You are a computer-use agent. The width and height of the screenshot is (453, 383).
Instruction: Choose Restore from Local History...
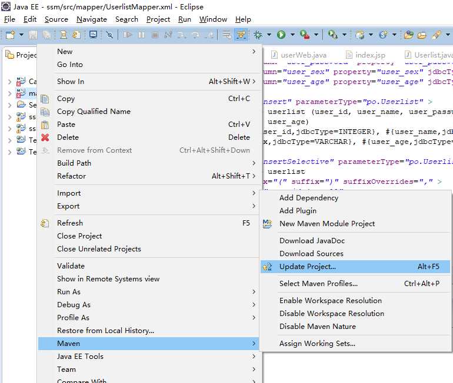pos(148,331)
